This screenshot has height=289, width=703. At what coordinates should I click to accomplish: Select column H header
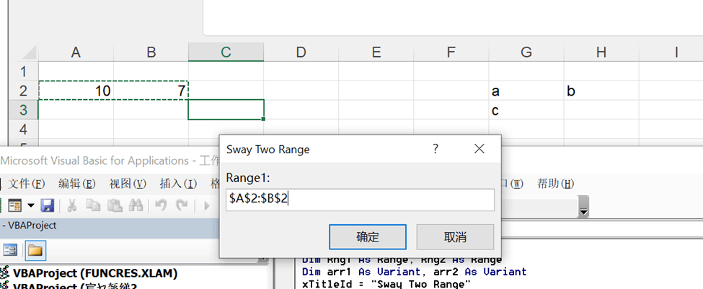(x=601, y=52)
